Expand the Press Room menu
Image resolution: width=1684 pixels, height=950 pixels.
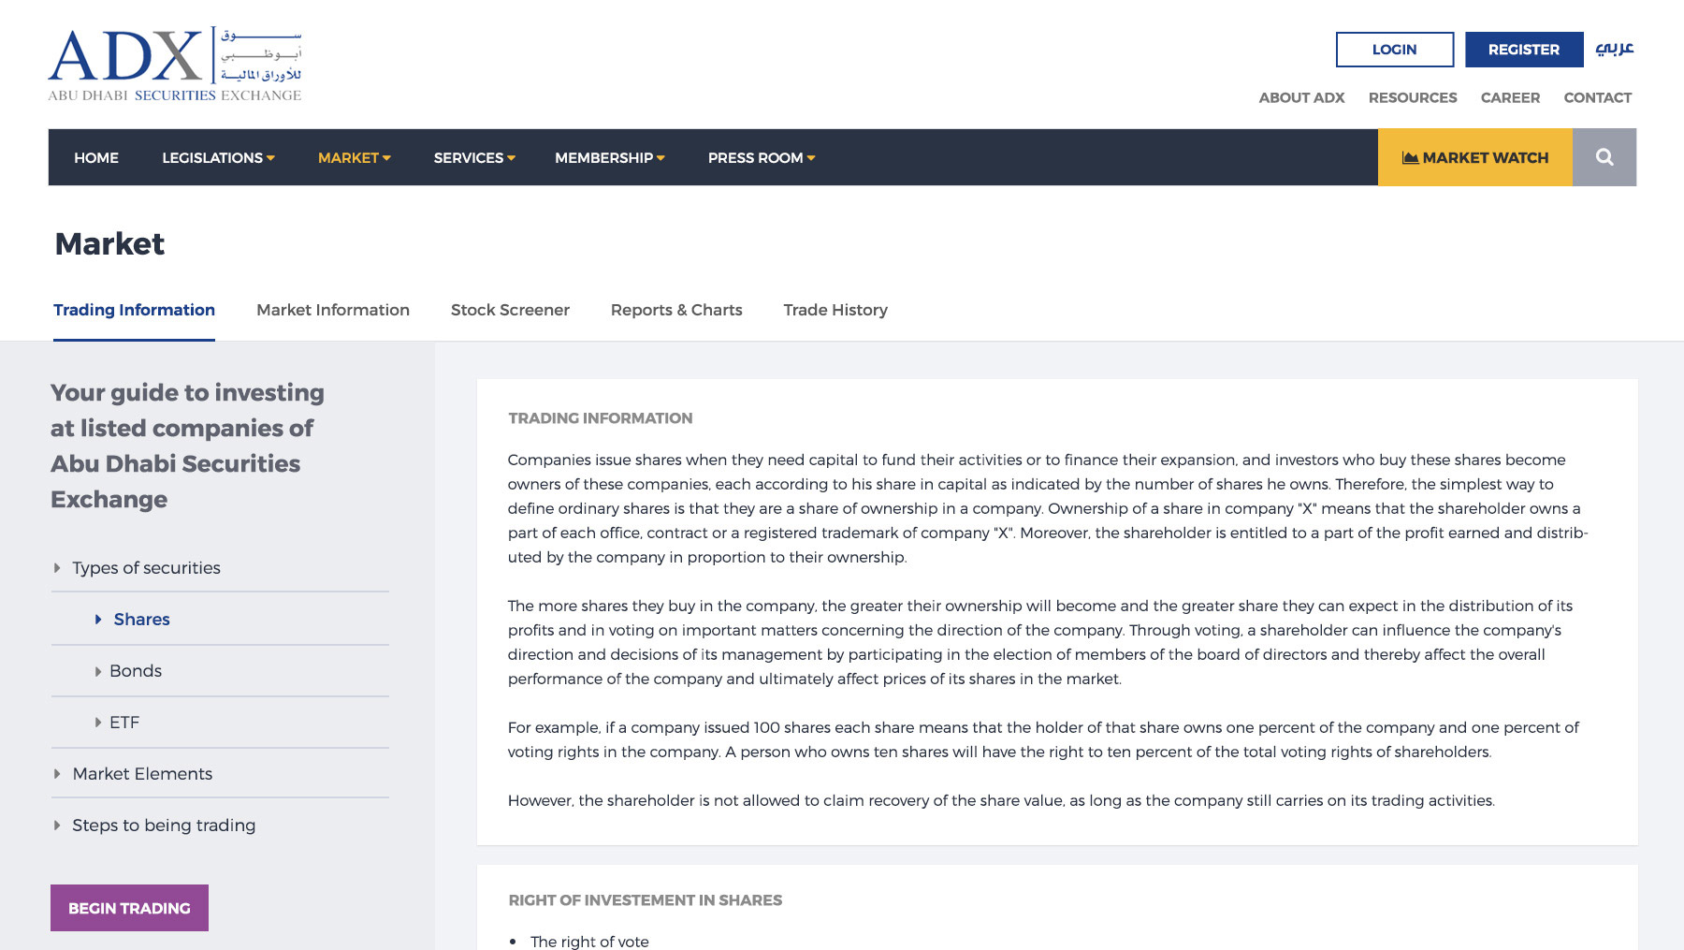tap(761, 157)
